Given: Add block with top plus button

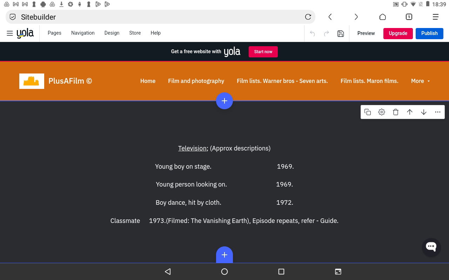Looking at the screenshot, I should (x=224, y=101).
